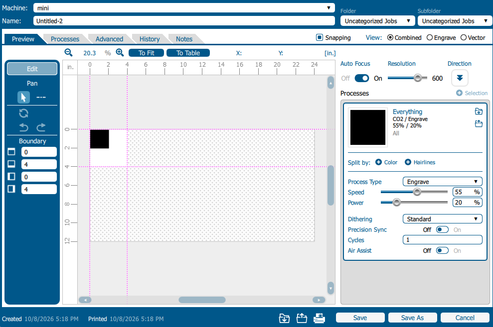Open the Dithering dropdown

point(442,219)
